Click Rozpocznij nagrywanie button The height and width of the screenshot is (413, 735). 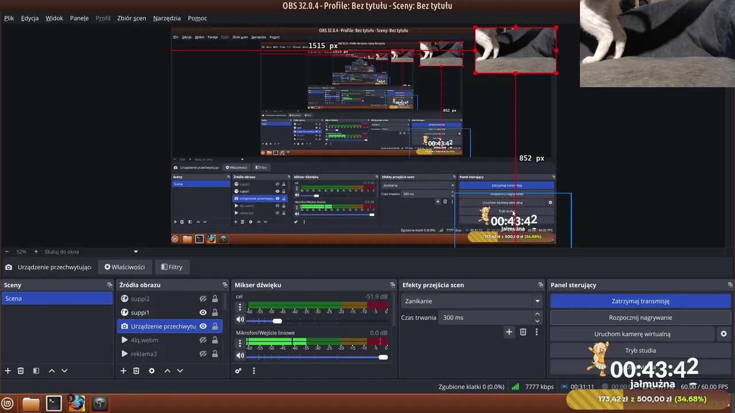coord(640,318)
